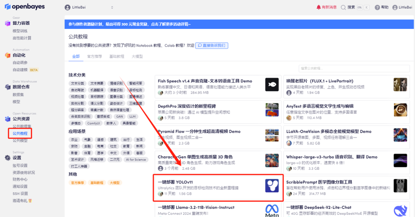Image resolution: width=415 pixels, height=217 pixels.
Task: Click the help question-mark icon
Action: tap(377, 7)
